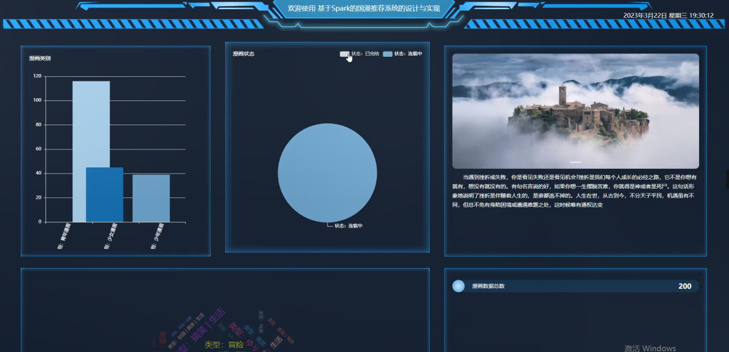729x352 pixels.
Task: Click the carousel indicator dot under the image
Action: point(575,161)
